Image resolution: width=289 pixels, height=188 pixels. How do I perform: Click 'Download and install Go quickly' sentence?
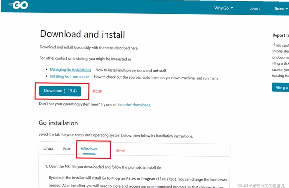(x=89, y=48)
